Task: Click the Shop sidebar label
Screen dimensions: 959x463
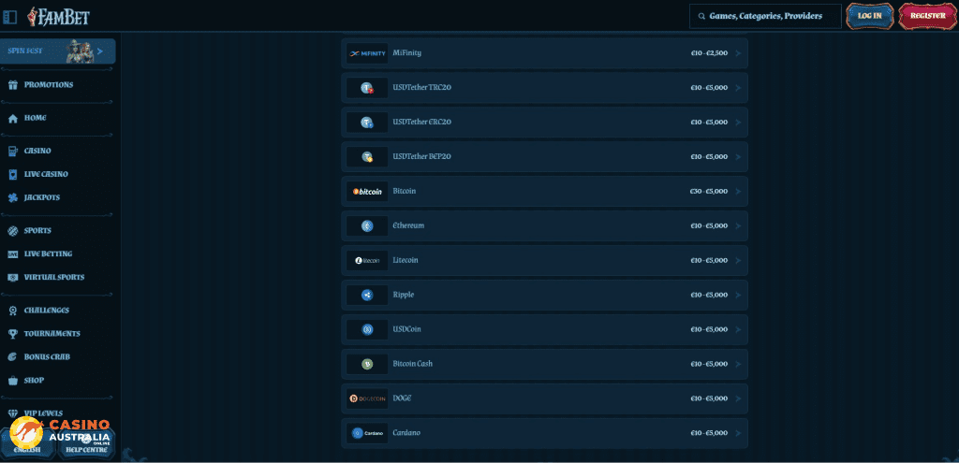Action: [35, 381]
